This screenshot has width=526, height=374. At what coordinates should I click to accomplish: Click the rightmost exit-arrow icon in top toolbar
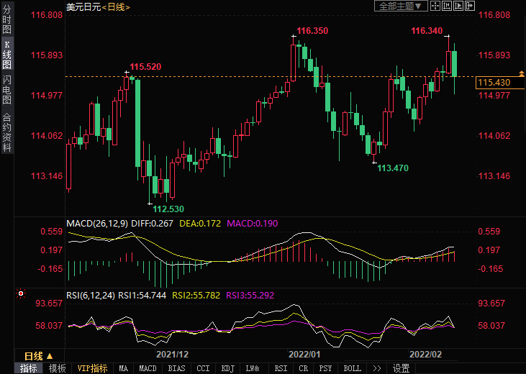pos(471,6)
